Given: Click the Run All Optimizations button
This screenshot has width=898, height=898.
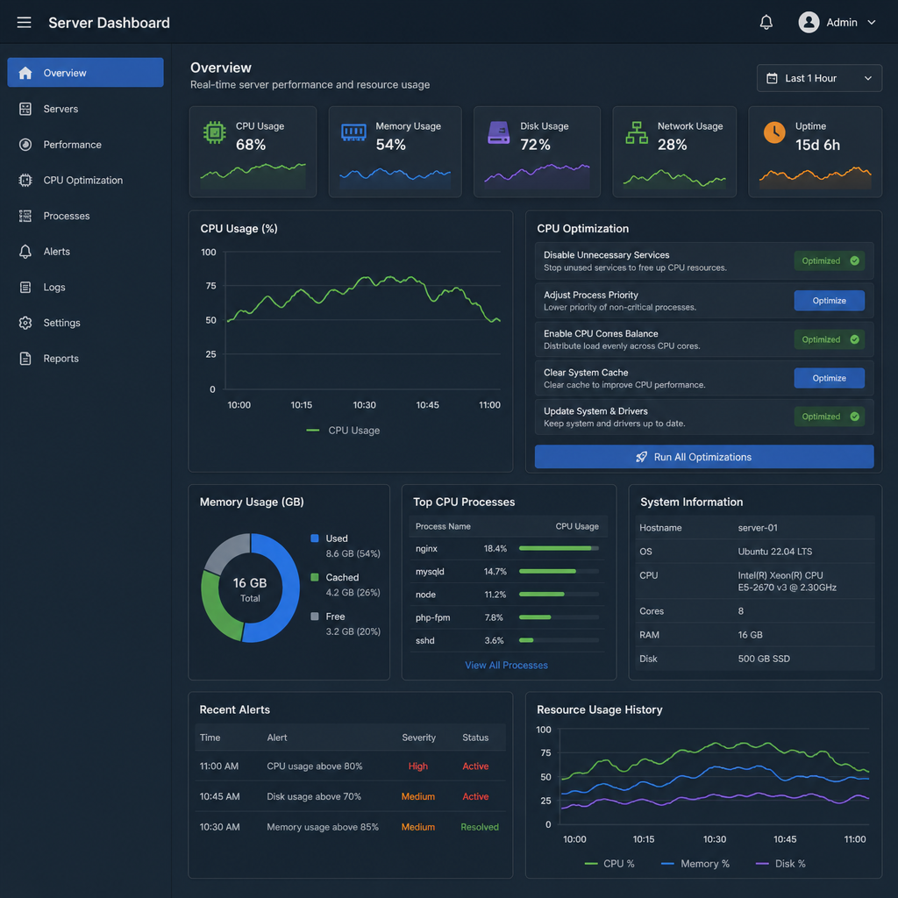Looking at the screenshot, I should click(x=704, y=456).
